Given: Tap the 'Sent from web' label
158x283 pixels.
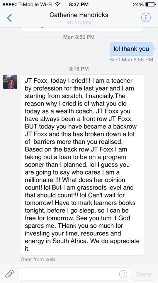Looking at the screenshot, I should [38, 259].
